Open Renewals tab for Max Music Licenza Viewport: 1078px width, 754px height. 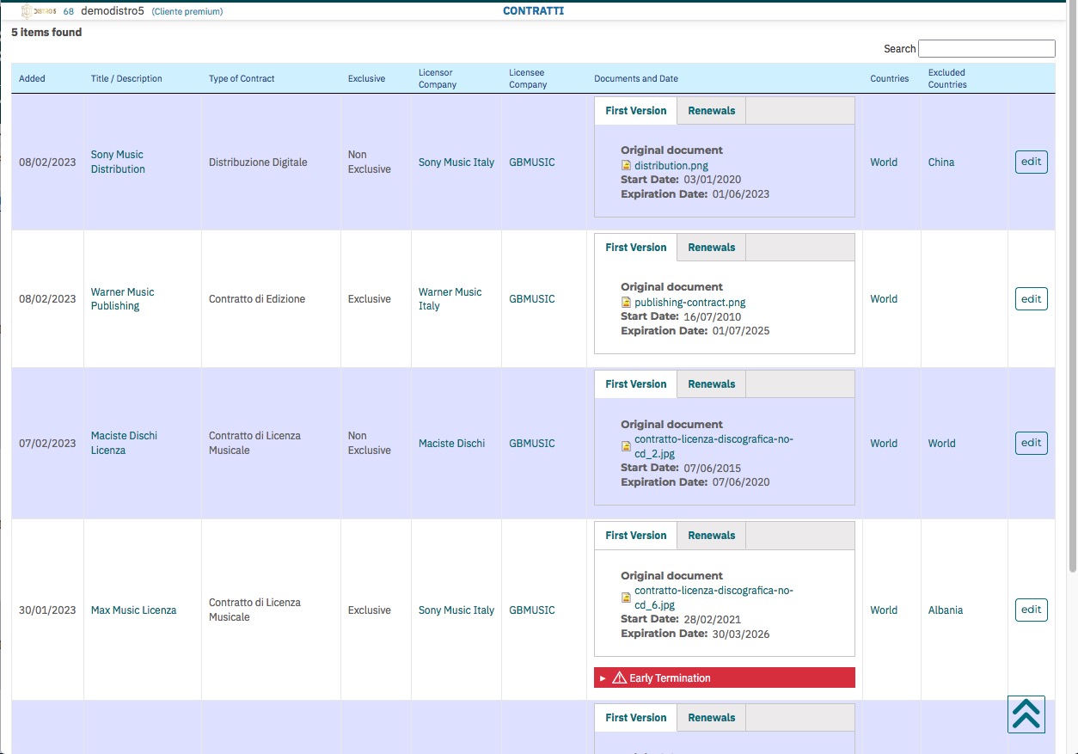pyautogui.click(x=712, y=536)
